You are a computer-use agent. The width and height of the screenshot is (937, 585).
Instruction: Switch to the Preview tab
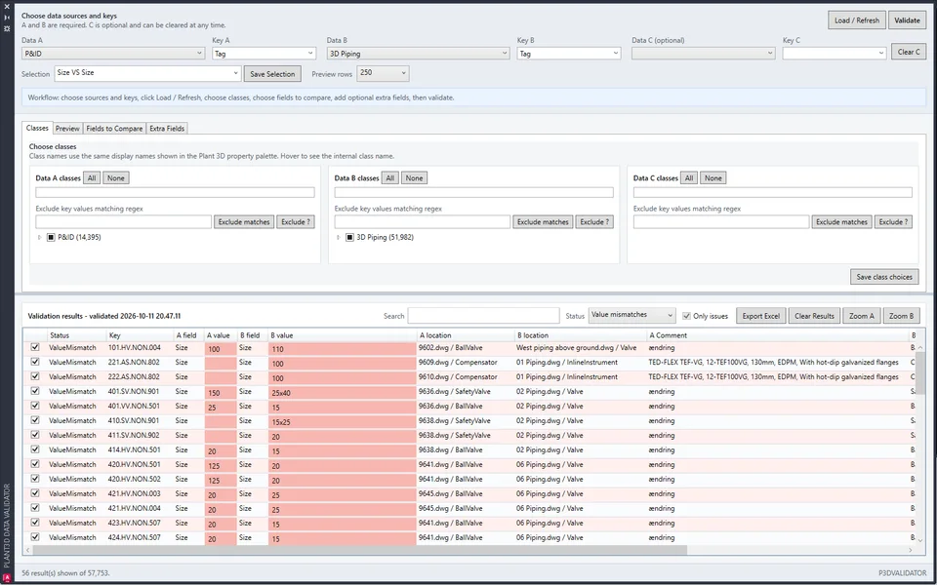[67, 129]
